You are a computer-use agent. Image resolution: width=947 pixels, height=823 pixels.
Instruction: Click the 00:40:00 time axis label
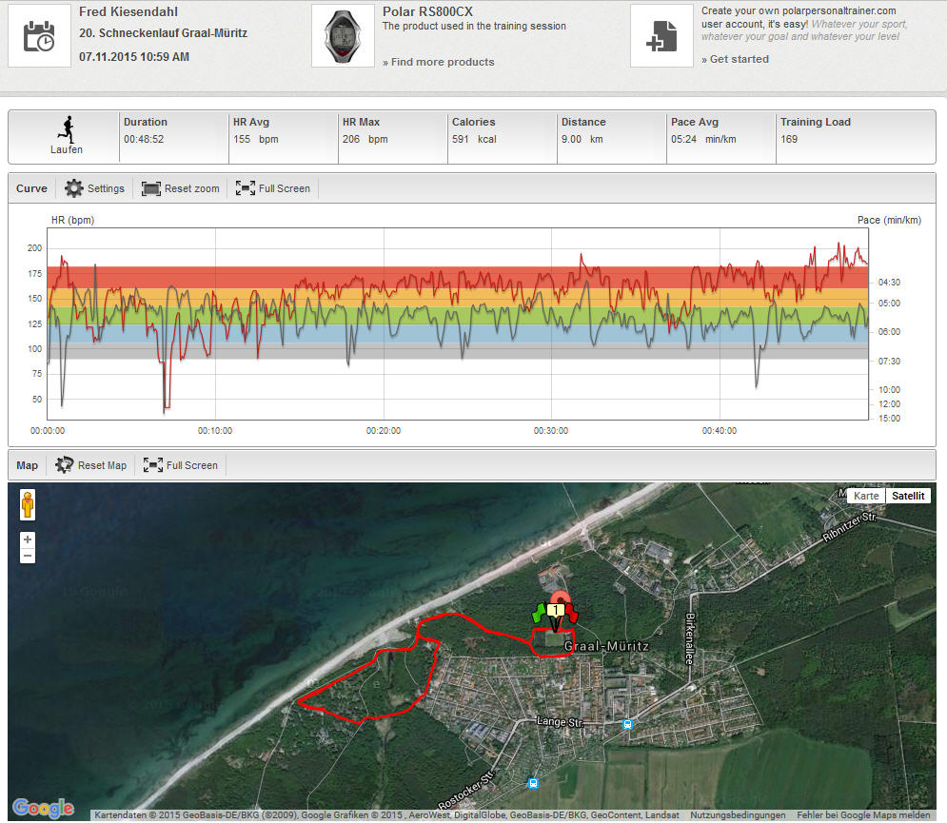click(x=720, y=430)
